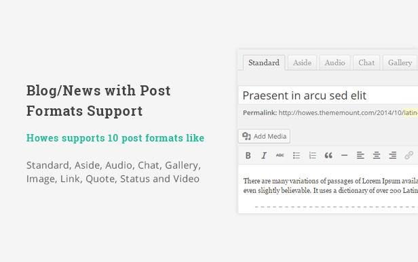Insert a horizontal line
This screenshot has height=262, width=418.
pos(345,155)
